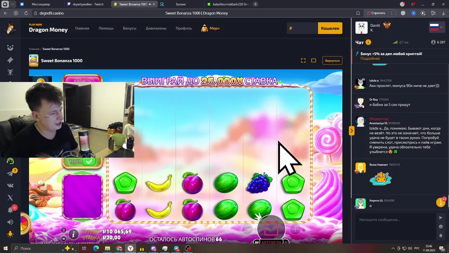Collapse the chat panel arrow
Image resolution: width=449 pixels, height=253 pixels.
click(351, 131)
